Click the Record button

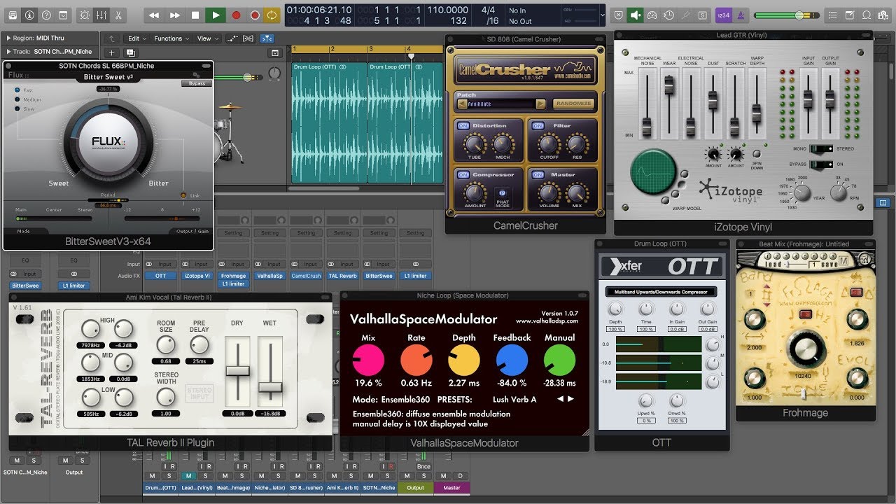point(236,15)
